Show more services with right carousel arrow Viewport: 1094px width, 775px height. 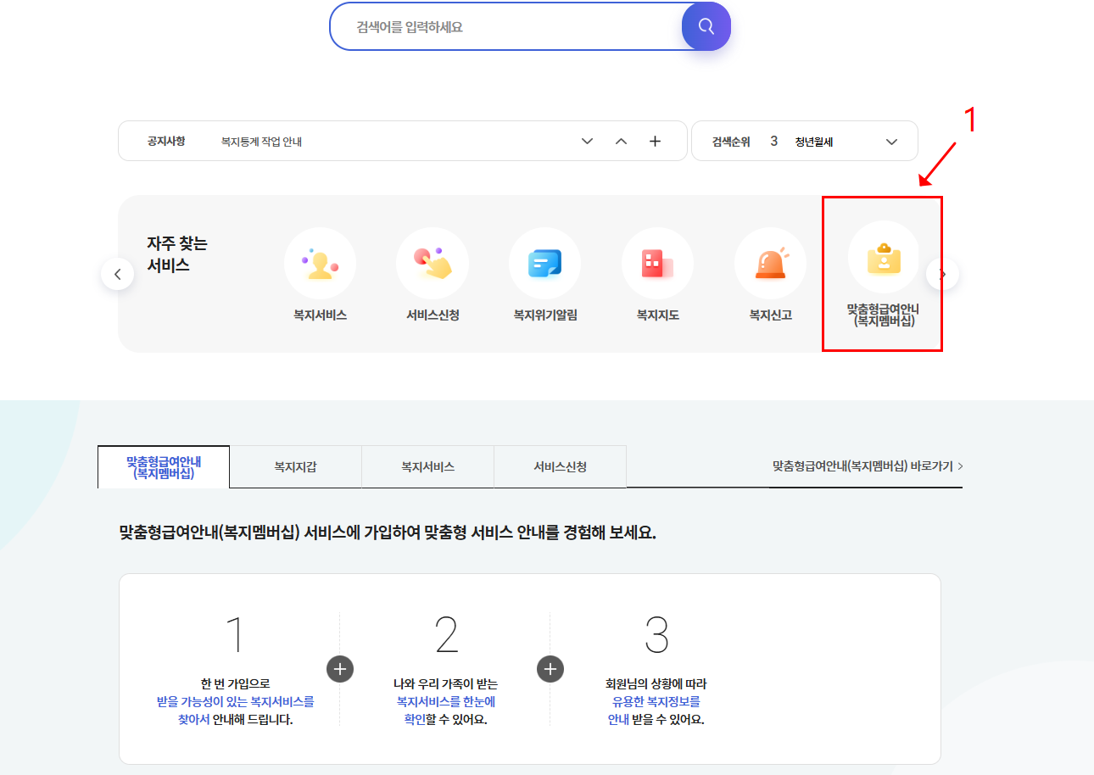(942, 274)
